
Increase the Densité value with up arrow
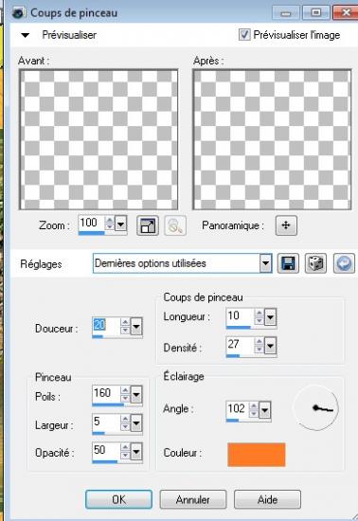pos(260,341)
